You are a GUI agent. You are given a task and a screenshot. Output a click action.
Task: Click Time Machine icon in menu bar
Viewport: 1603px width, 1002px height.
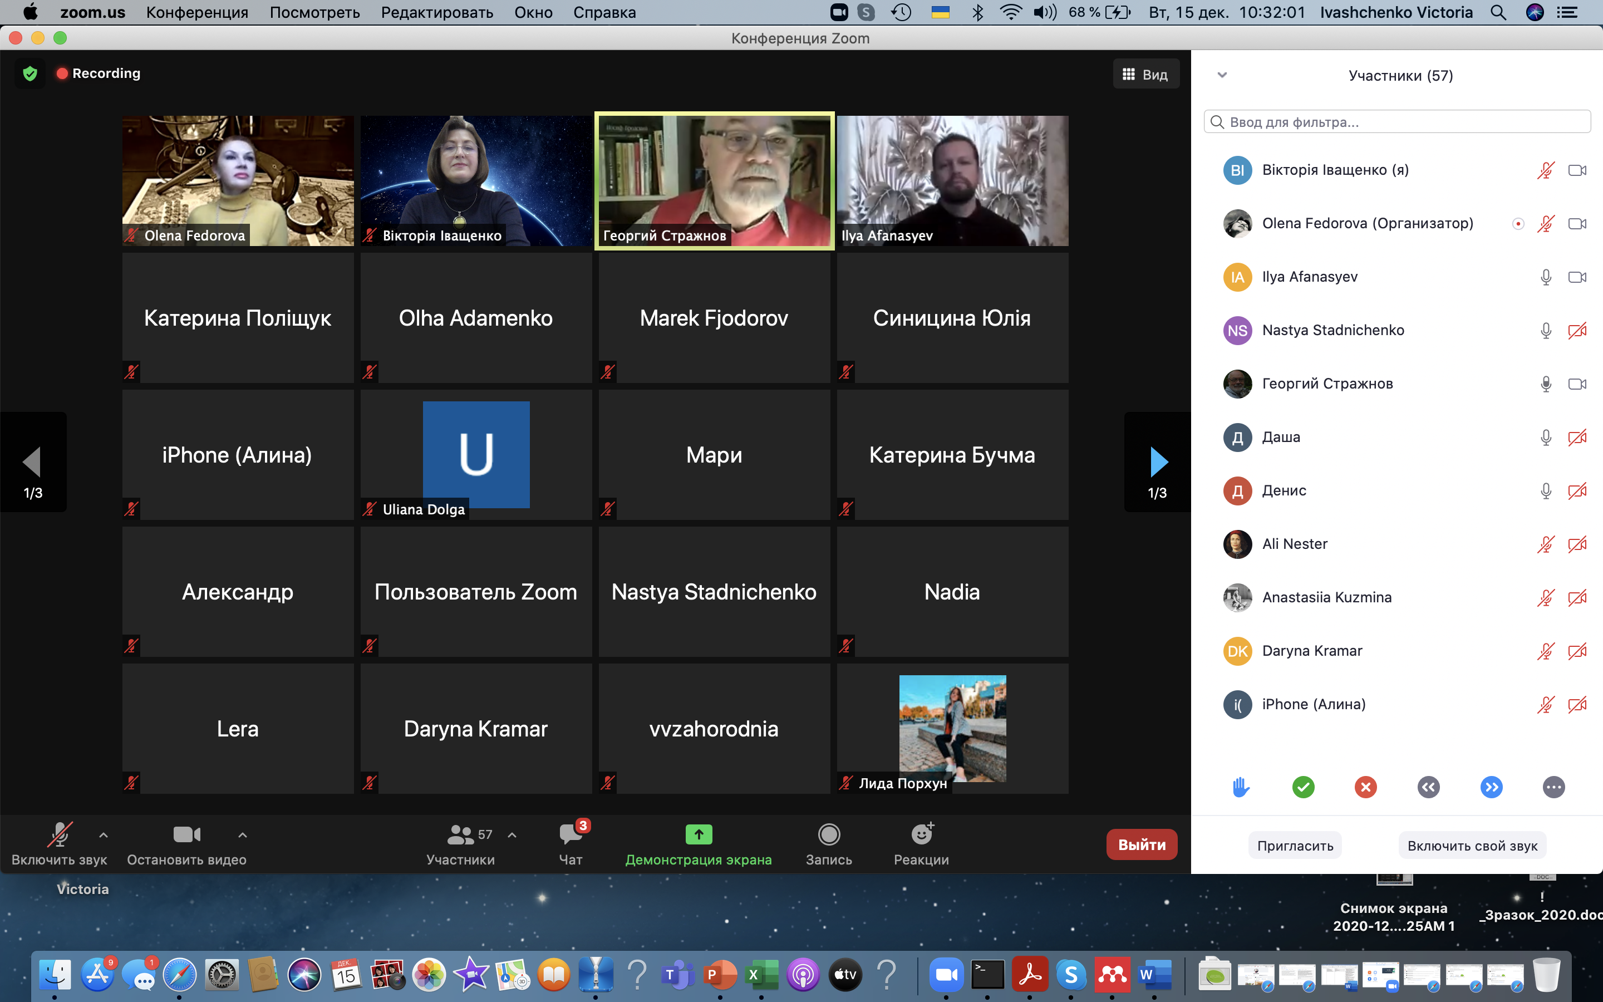[x=901, y=12]
